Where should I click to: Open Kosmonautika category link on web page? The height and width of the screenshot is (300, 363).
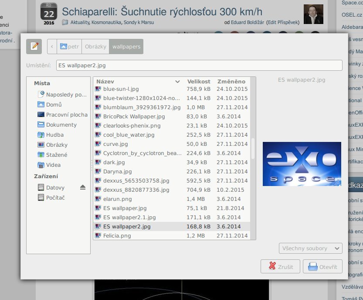[x=106, y=23]
